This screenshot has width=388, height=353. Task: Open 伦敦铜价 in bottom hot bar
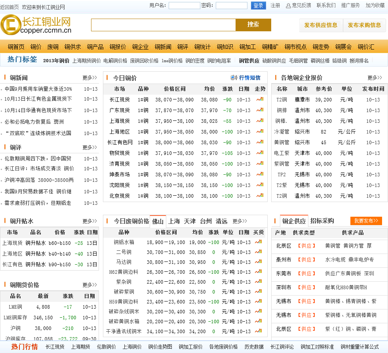(x=107, y=347)
